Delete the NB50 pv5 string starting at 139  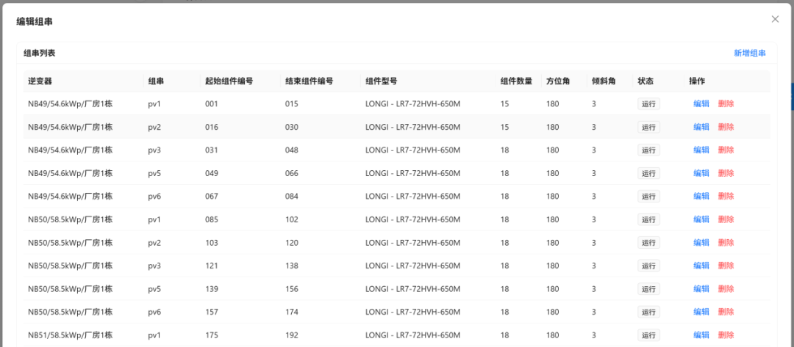pos(726,289)
